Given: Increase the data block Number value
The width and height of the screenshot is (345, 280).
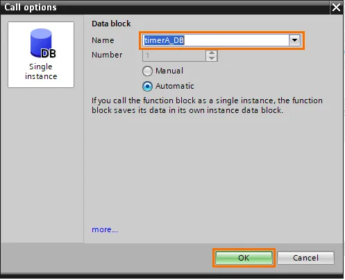Looking at the screenshot, I should click(x=212, y=53).
